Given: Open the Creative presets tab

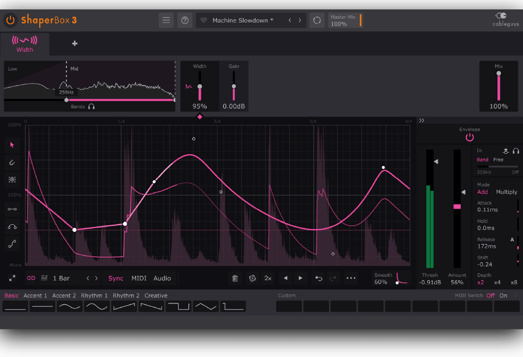Looking at the screenshot, I should 156,296.
